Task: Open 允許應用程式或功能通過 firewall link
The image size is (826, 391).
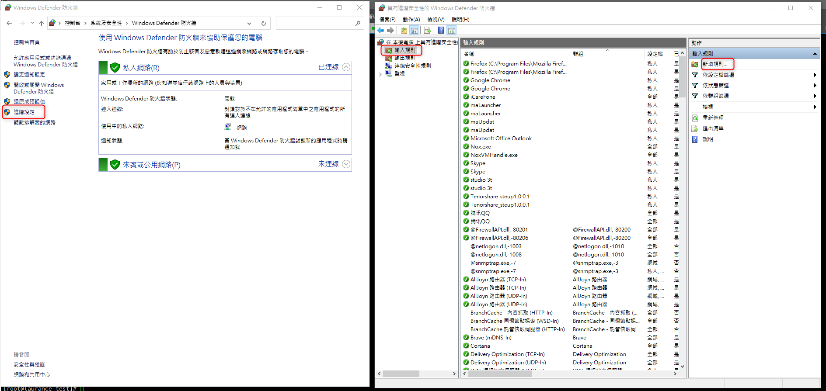Action: pyautogui.click(x=45, y=61)
